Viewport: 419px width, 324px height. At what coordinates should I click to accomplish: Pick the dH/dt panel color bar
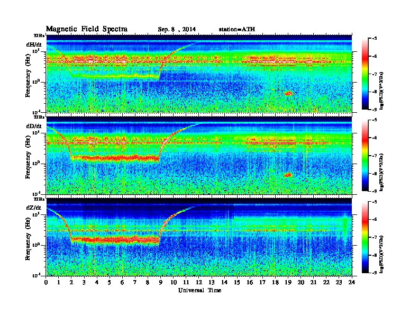click(x=365, y=74)
